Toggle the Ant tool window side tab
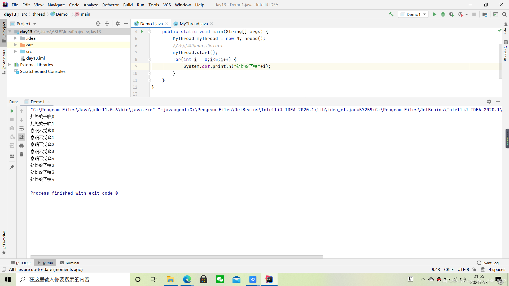Viewport: 509px width, 286px height. pos(506,28)
